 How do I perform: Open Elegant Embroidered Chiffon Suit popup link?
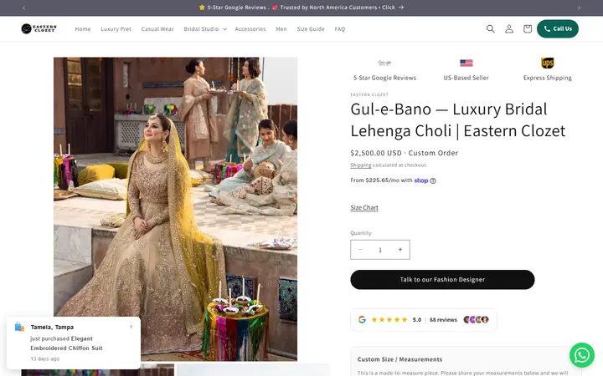tap(66, 343)
